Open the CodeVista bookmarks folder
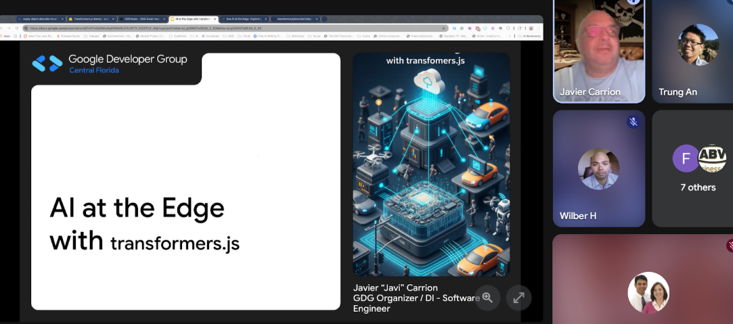This screenshot has height=324, width=733. (x=178, y=36)
